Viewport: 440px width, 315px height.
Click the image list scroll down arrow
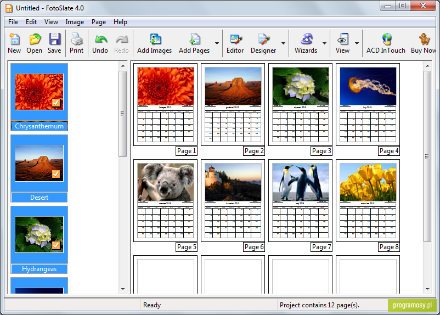click(123, 289)
